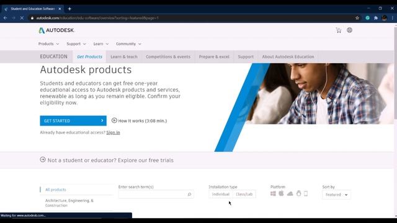The height and width of the screenshot is (223, 397).
Task: Select All products category
Action: click(55, 190)
